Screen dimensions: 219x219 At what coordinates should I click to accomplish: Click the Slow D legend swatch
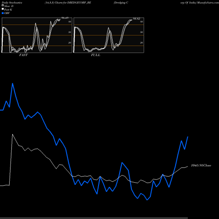pos(3,5)
